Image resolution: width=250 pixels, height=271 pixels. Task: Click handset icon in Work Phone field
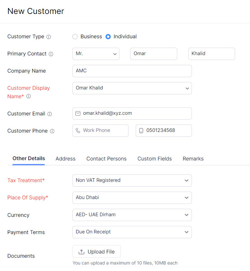coord(78,131)
